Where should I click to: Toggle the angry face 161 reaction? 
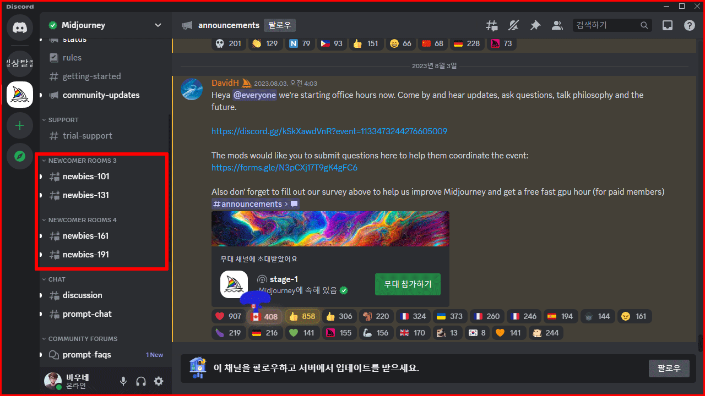[634, 316]
